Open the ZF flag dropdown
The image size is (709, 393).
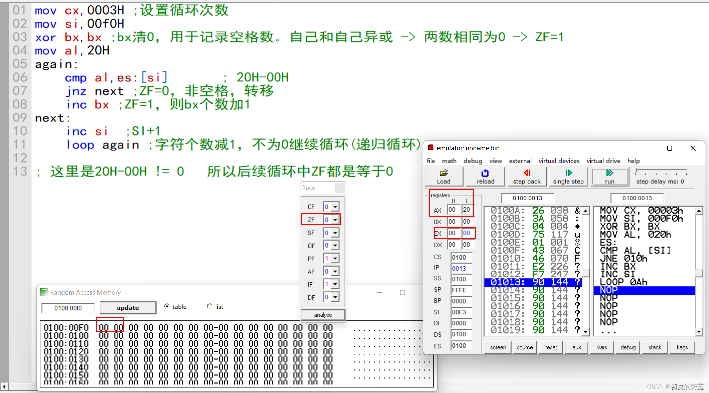[335, 220]
